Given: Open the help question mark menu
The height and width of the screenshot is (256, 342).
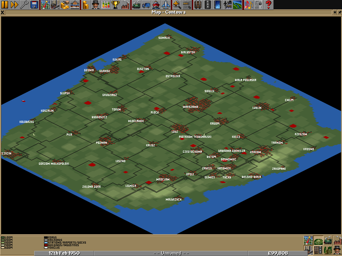Looking at the screenshot, I should [268, 5].
